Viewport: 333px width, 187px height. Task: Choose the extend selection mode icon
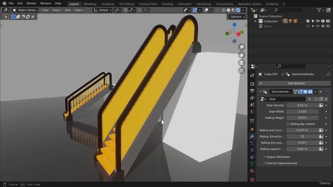pos(18,17)
